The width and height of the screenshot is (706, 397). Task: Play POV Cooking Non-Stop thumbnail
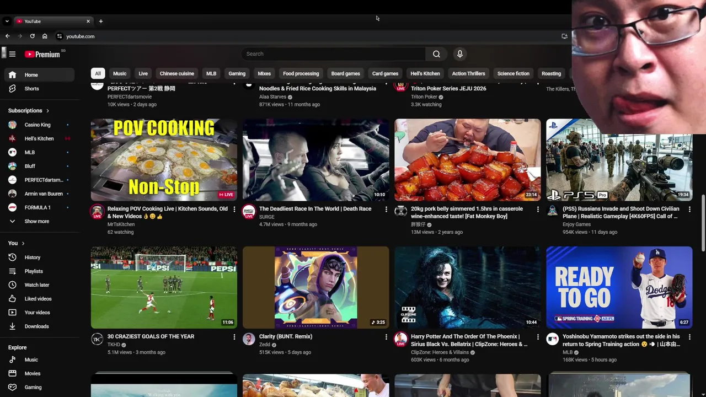coord(164,160)
